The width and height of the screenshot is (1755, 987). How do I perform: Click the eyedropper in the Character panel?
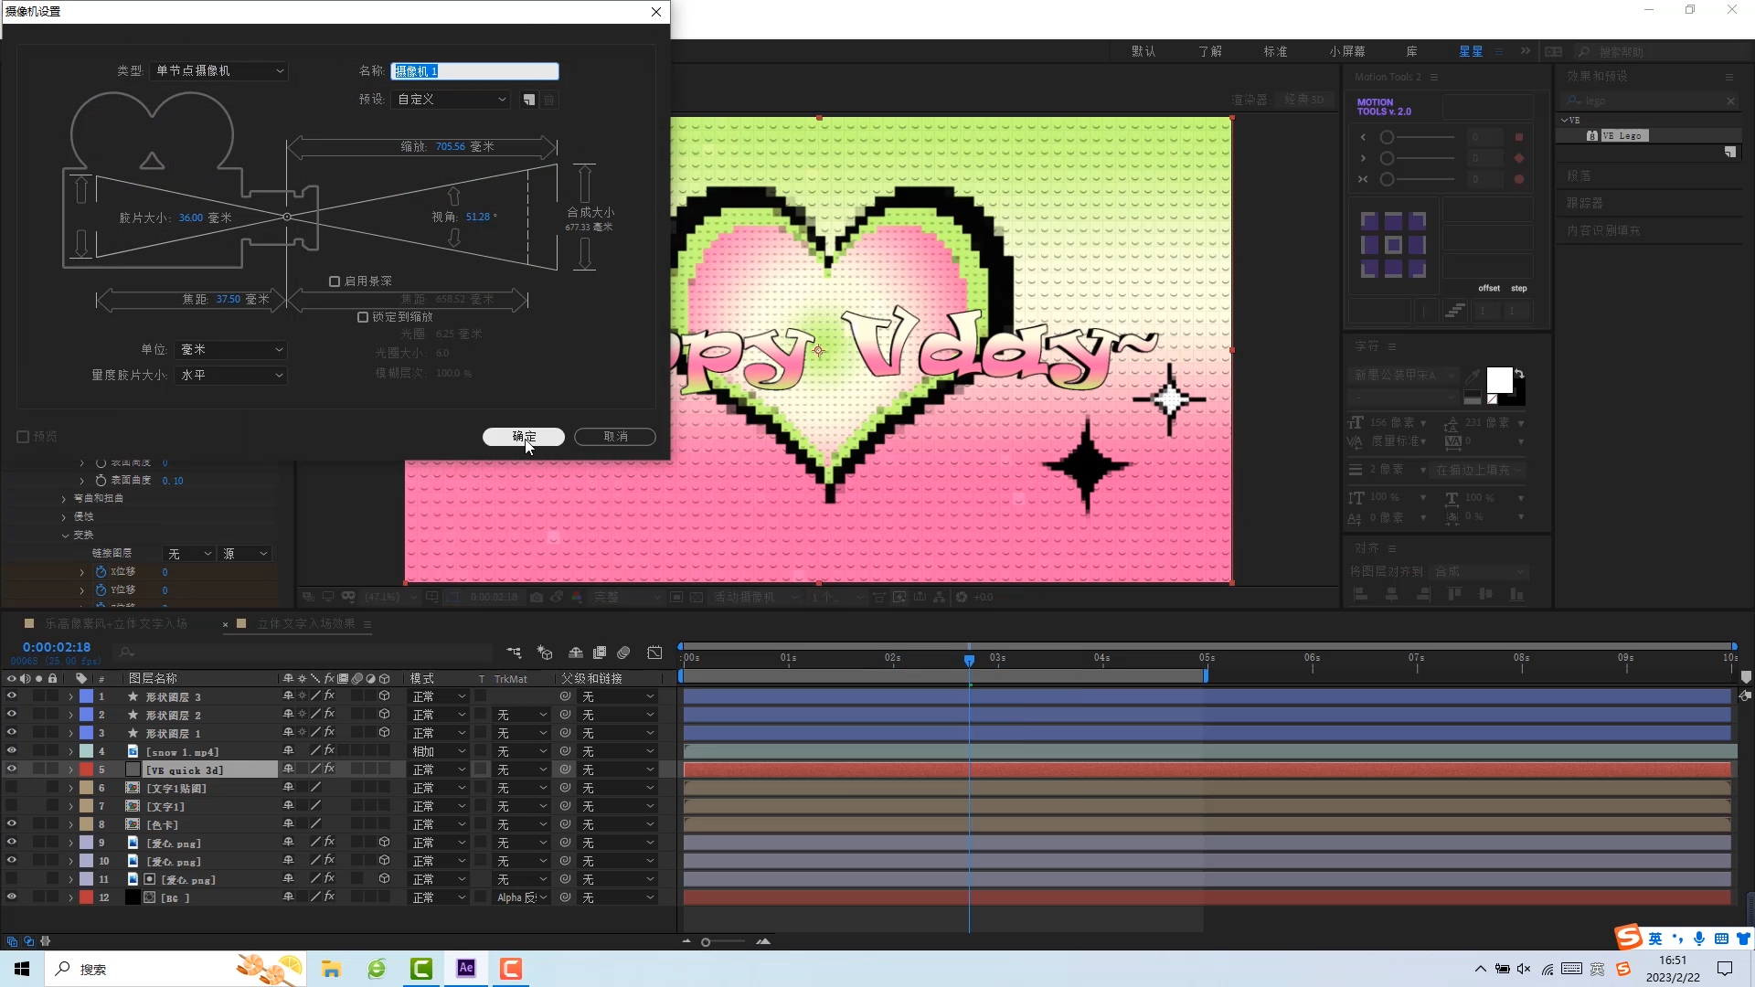pyautogui.click(x=1473, y=376)
